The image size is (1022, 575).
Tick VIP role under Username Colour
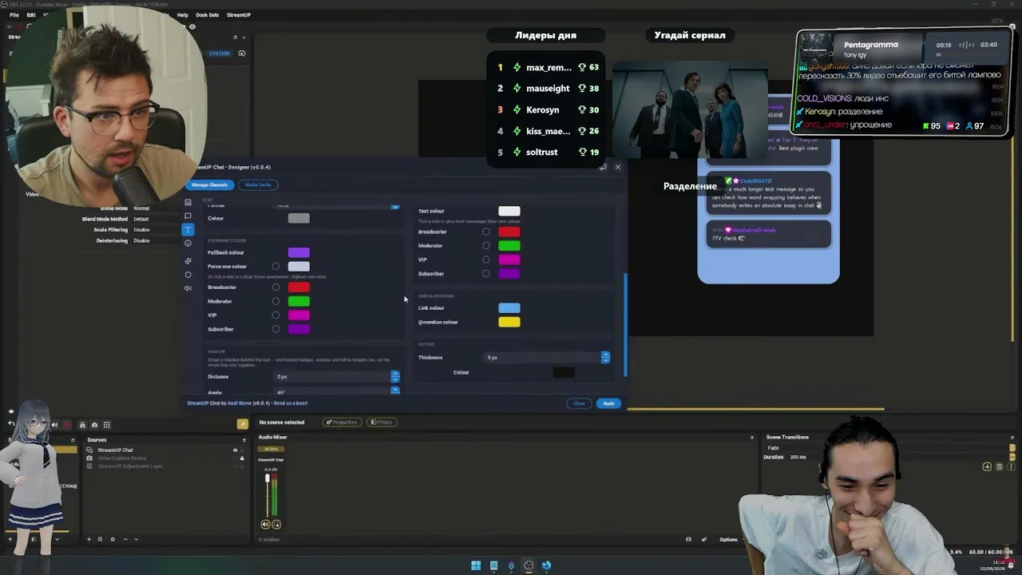coord(275,315)
